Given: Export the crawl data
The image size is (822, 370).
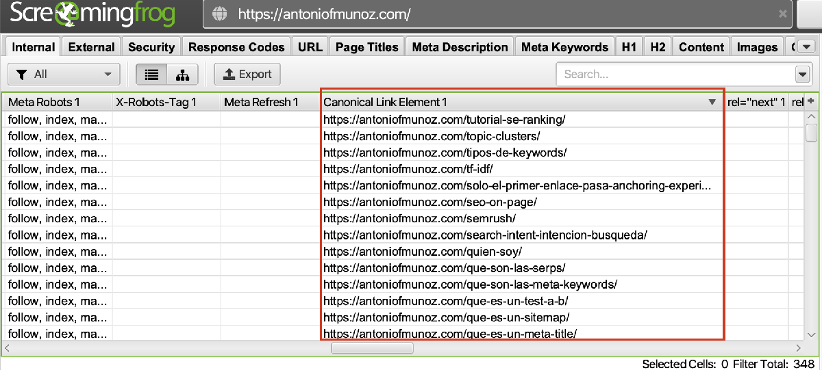Looking at the screenshot, I should (x=247, y=75).
